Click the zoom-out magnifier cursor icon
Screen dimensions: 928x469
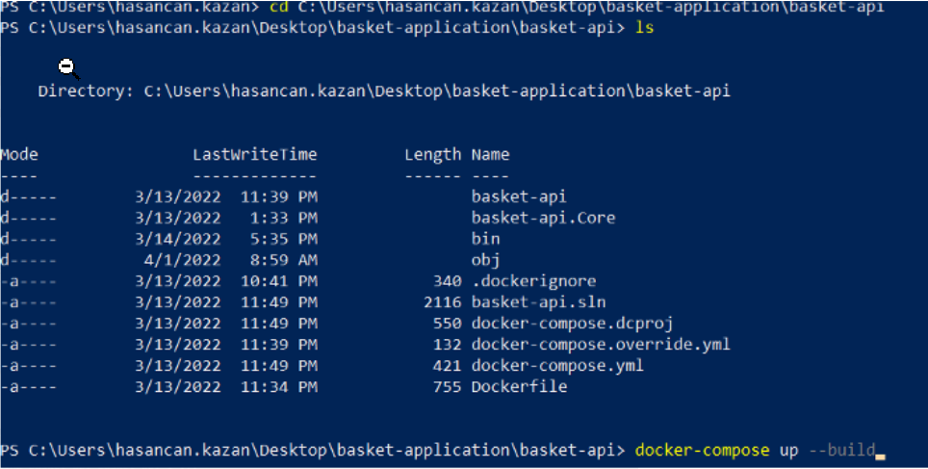pos(68,68)
